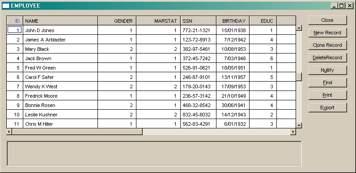Select SSN cell 382-97-5461
The width and height of the screenshot is (356, 173).
[x=199, y=49]
